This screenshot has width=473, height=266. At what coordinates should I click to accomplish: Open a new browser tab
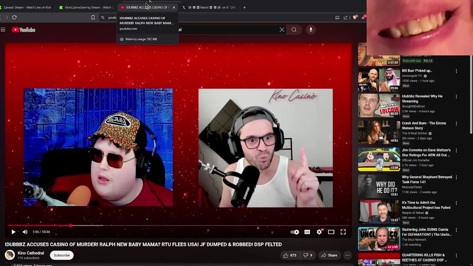pyautogui.click(x=244, y=7)
